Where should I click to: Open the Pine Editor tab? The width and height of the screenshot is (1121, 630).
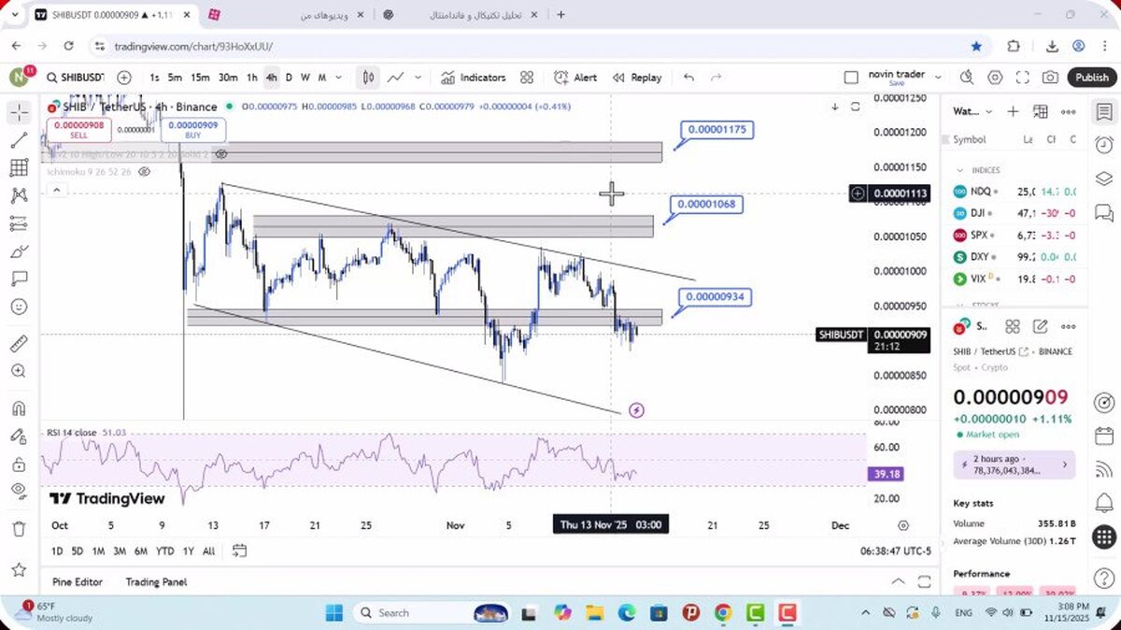tap(78, 581)
